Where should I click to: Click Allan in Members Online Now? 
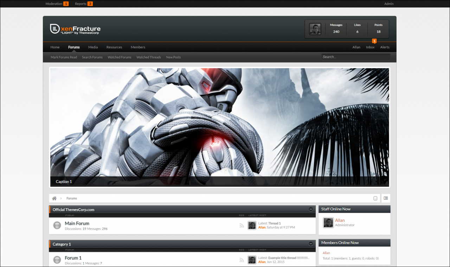pos(326,253)
